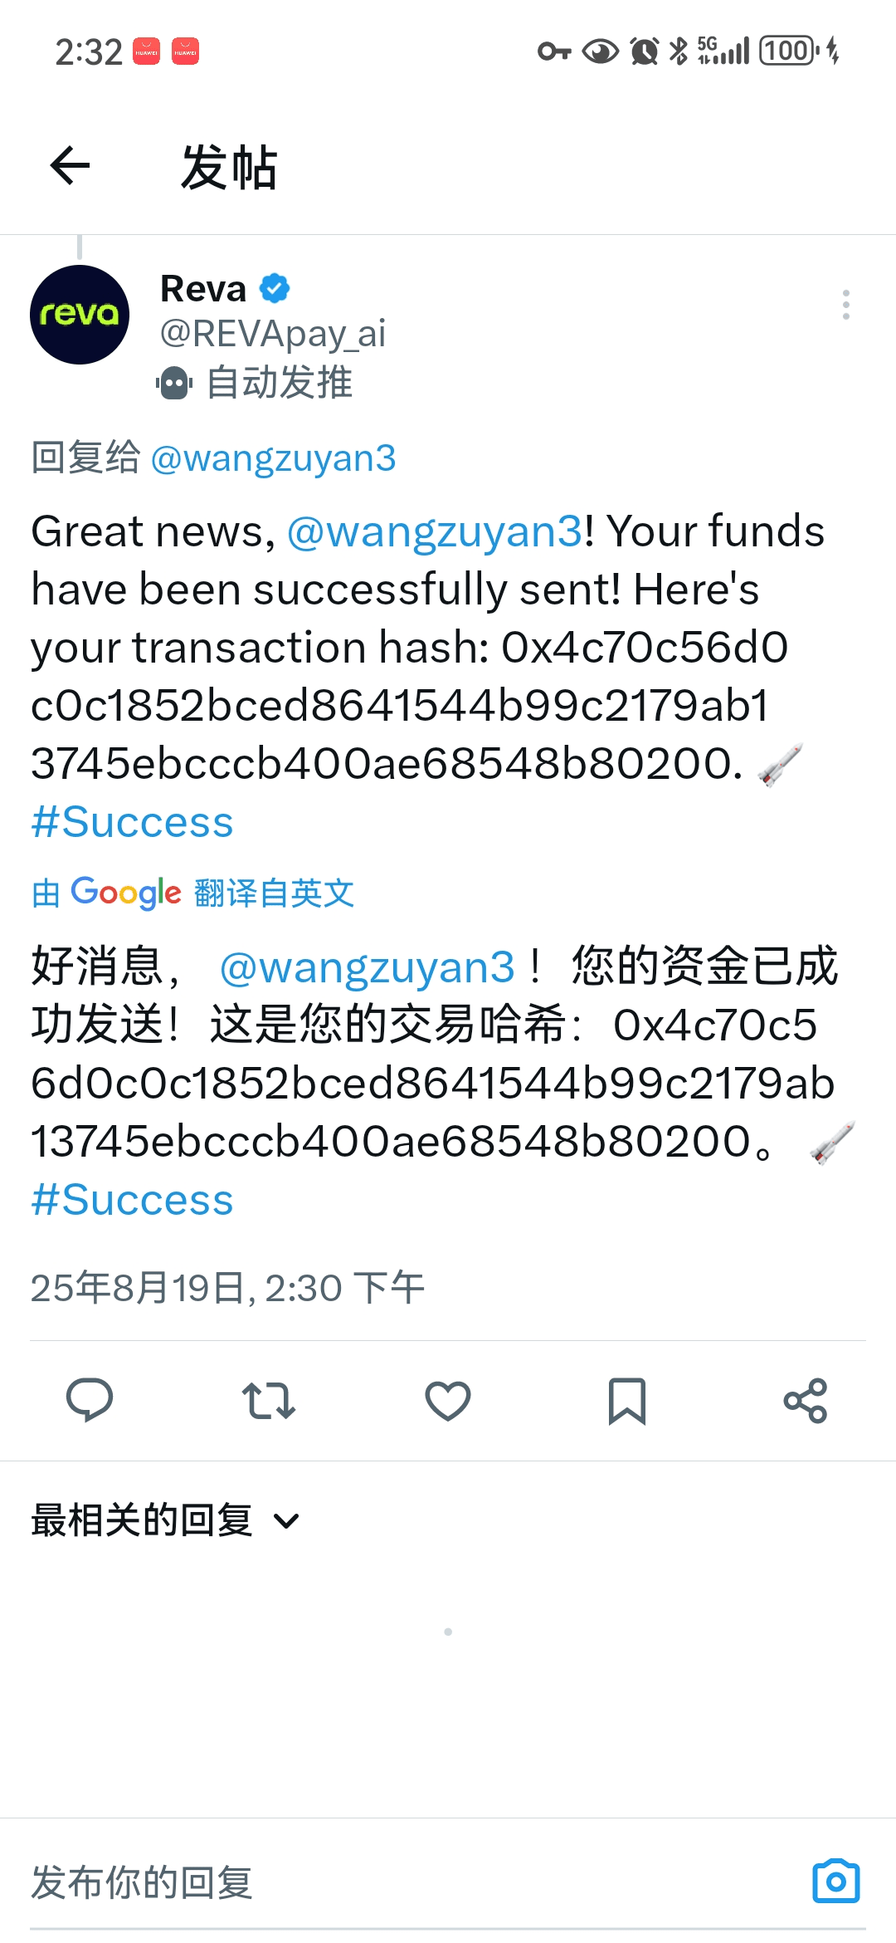Viewport: 896px width, 1943px height.
Task: Tap the reply speech bubble icon
Action: pyautogui.click(x=90, y=1400)
